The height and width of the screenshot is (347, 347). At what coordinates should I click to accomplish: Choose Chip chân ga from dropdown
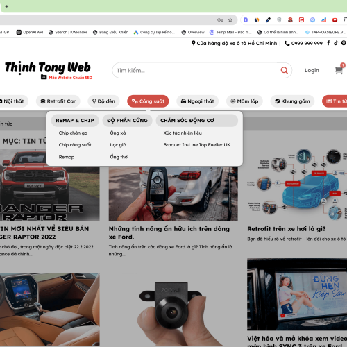(x=73, y=133)
